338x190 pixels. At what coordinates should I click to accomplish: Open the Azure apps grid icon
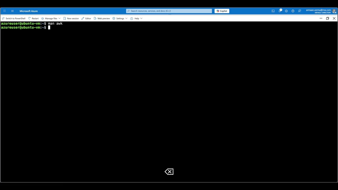click(x=4, y=11)
